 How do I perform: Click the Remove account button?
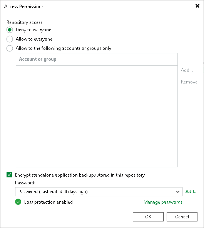coord(189,82)
